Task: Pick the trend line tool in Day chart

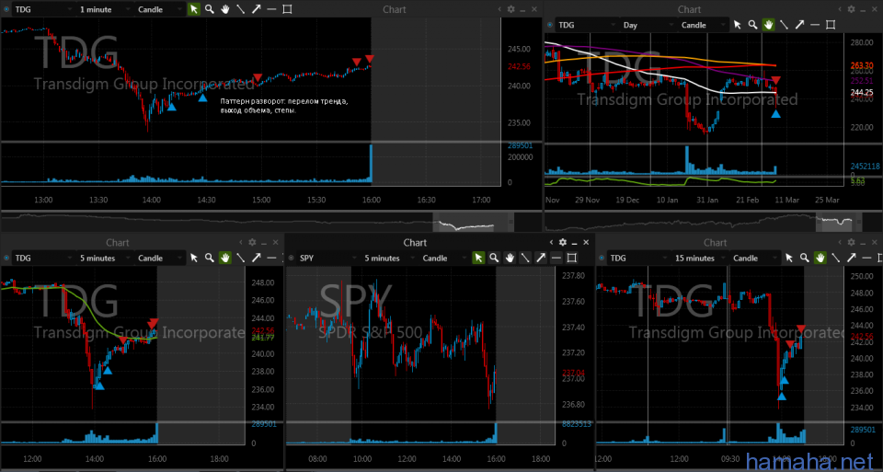Action: point(784,25)
